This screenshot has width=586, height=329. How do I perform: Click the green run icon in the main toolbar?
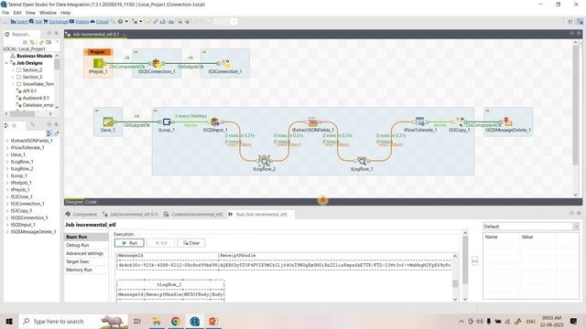click(x=120, y=22)
